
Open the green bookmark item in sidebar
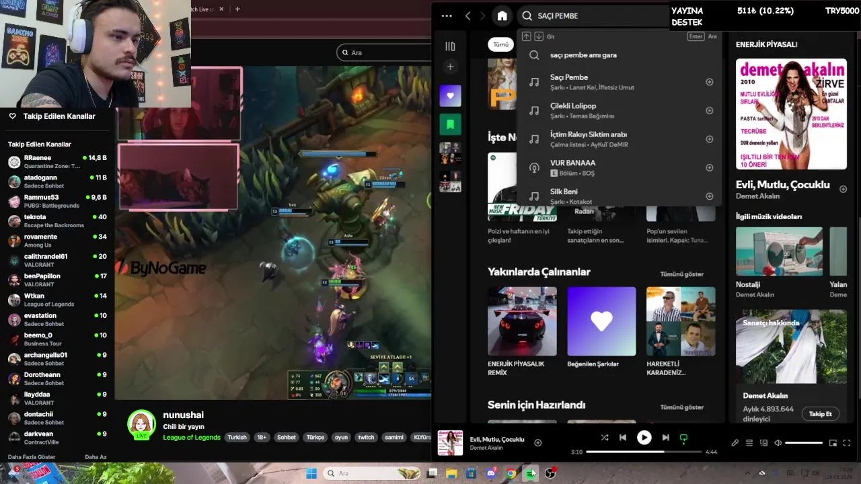451,124
